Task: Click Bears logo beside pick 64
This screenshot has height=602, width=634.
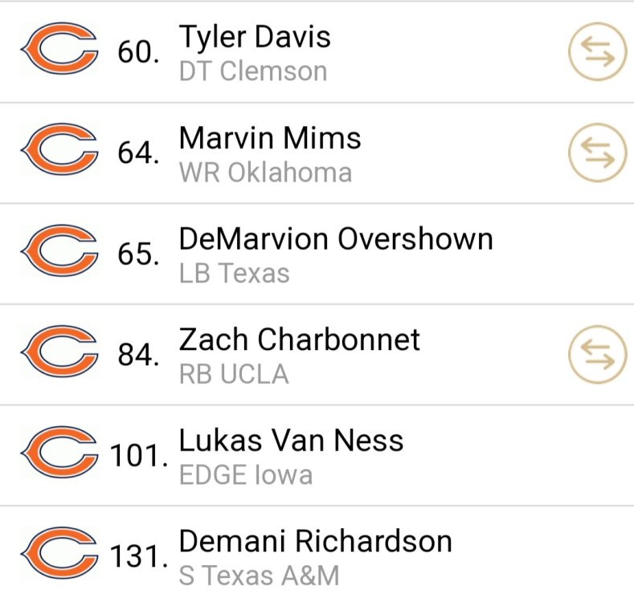Action: point(59,149)
